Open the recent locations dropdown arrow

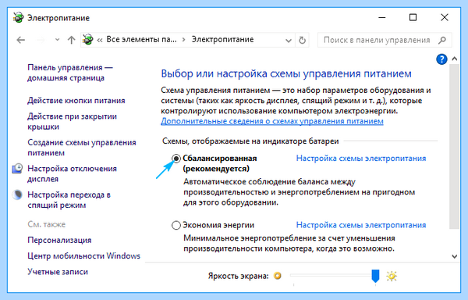(57, 40)
